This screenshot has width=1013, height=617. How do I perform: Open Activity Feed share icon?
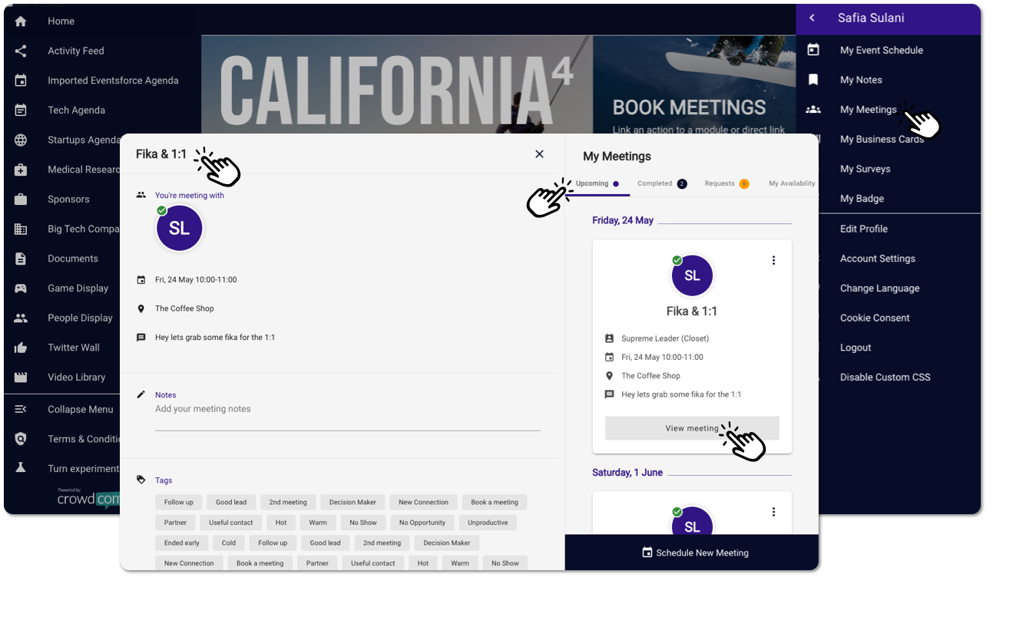pos(21,51)
